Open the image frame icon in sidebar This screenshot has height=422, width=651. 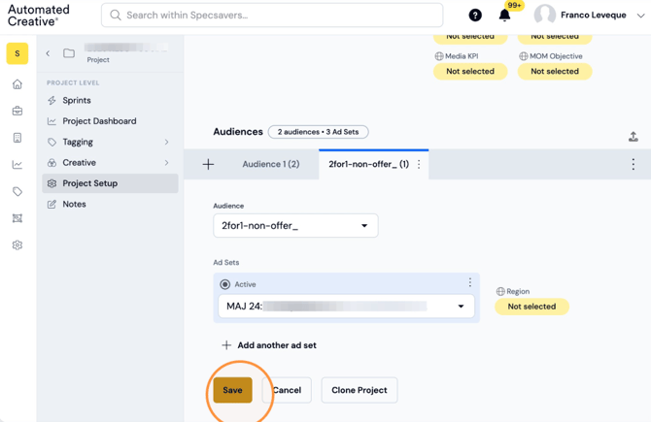pyautogui.click(x=17, y=218)
